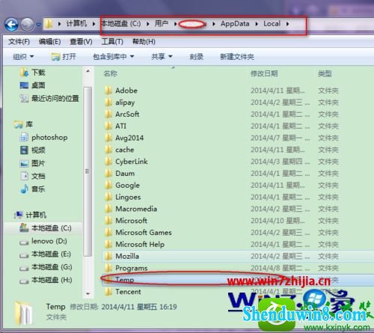Viewport: 374px width, 333px height.
Task: Expand the arrow after AppData in address bar
Action: [257, 24]
